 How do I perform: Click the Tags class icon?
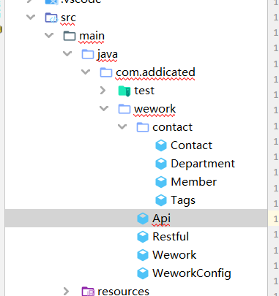tap(161, 200)
